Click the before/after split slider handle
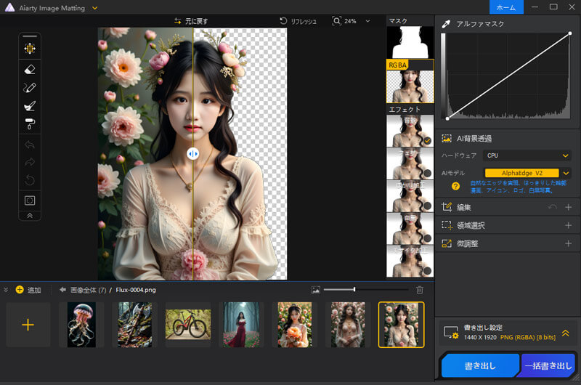The width and height of the screenshot is (581, 385). 192,153
